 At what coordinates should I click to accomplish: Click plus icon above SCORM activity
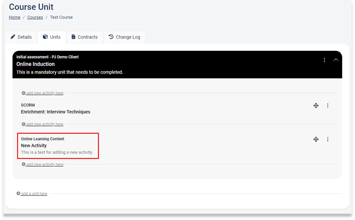pyautogui.click(x=23, y=93)
